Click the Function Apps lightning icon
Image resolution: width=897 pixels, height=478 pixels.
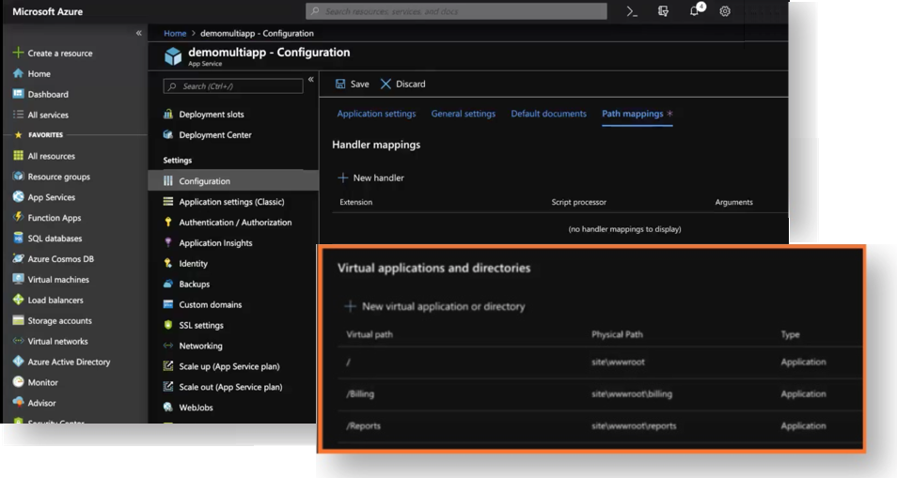tap(18, 217)
